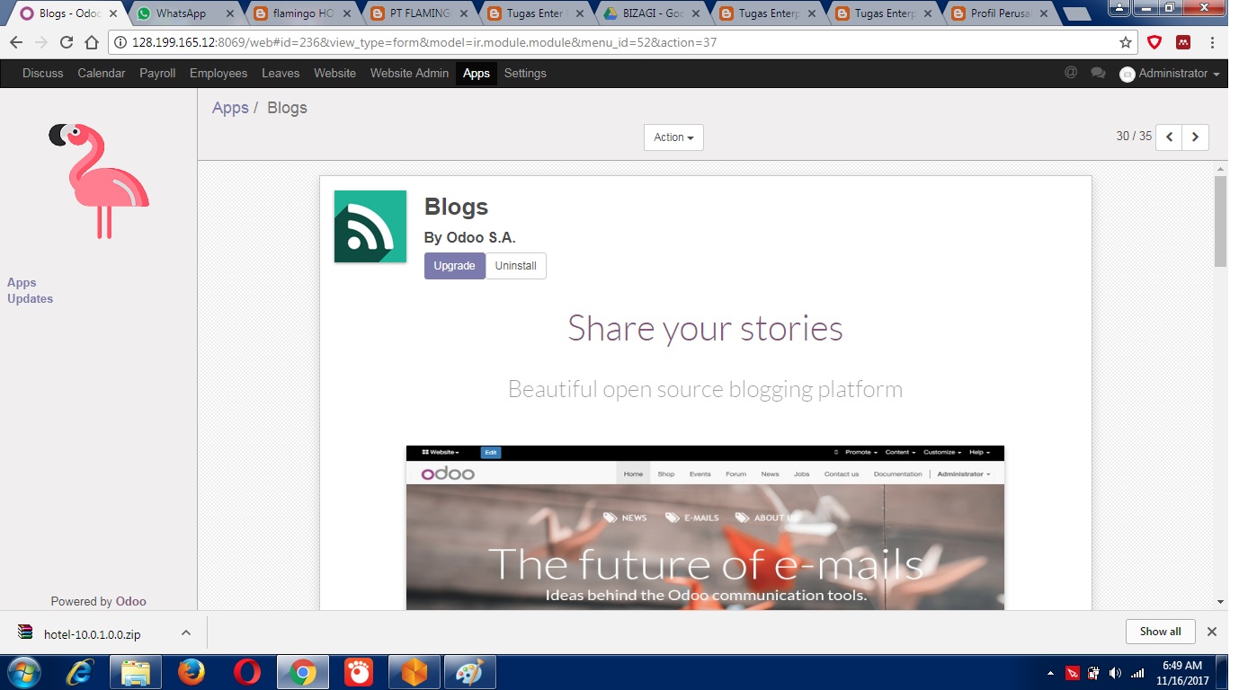The height and width of the screenshot is (690, 1239).
Task: Open the Settings menu
Action: 525,73
